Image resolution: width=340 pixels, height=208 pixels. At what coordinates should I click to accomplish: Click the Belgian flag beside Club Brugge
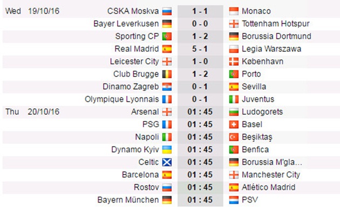click(167, 74)
